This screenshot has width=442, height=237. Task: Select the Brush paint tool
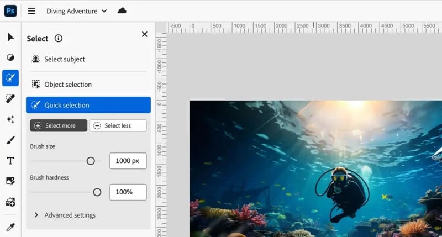coord(10,140)
